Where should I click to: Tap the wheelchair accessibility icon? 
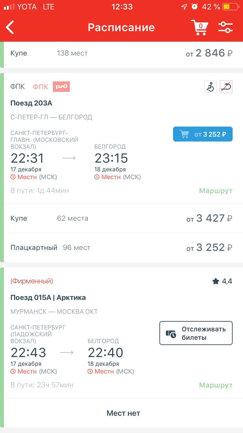tap(211, 87)
